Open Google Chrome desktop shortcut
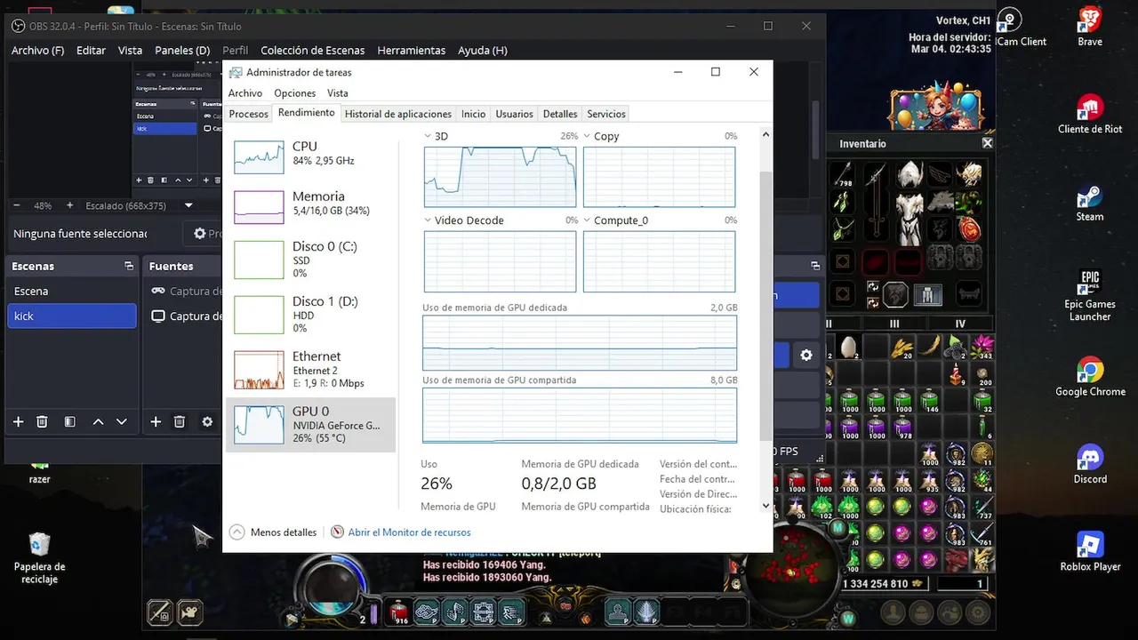1138x640 pixels. coord(1090,377)
